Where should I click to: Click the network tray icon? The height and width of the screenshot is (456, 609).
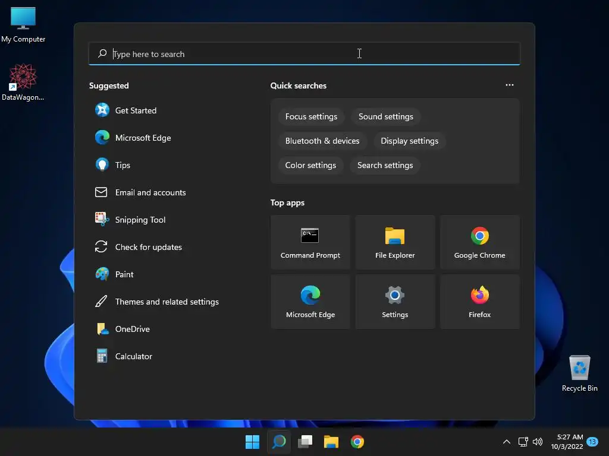tap(523, 442)
